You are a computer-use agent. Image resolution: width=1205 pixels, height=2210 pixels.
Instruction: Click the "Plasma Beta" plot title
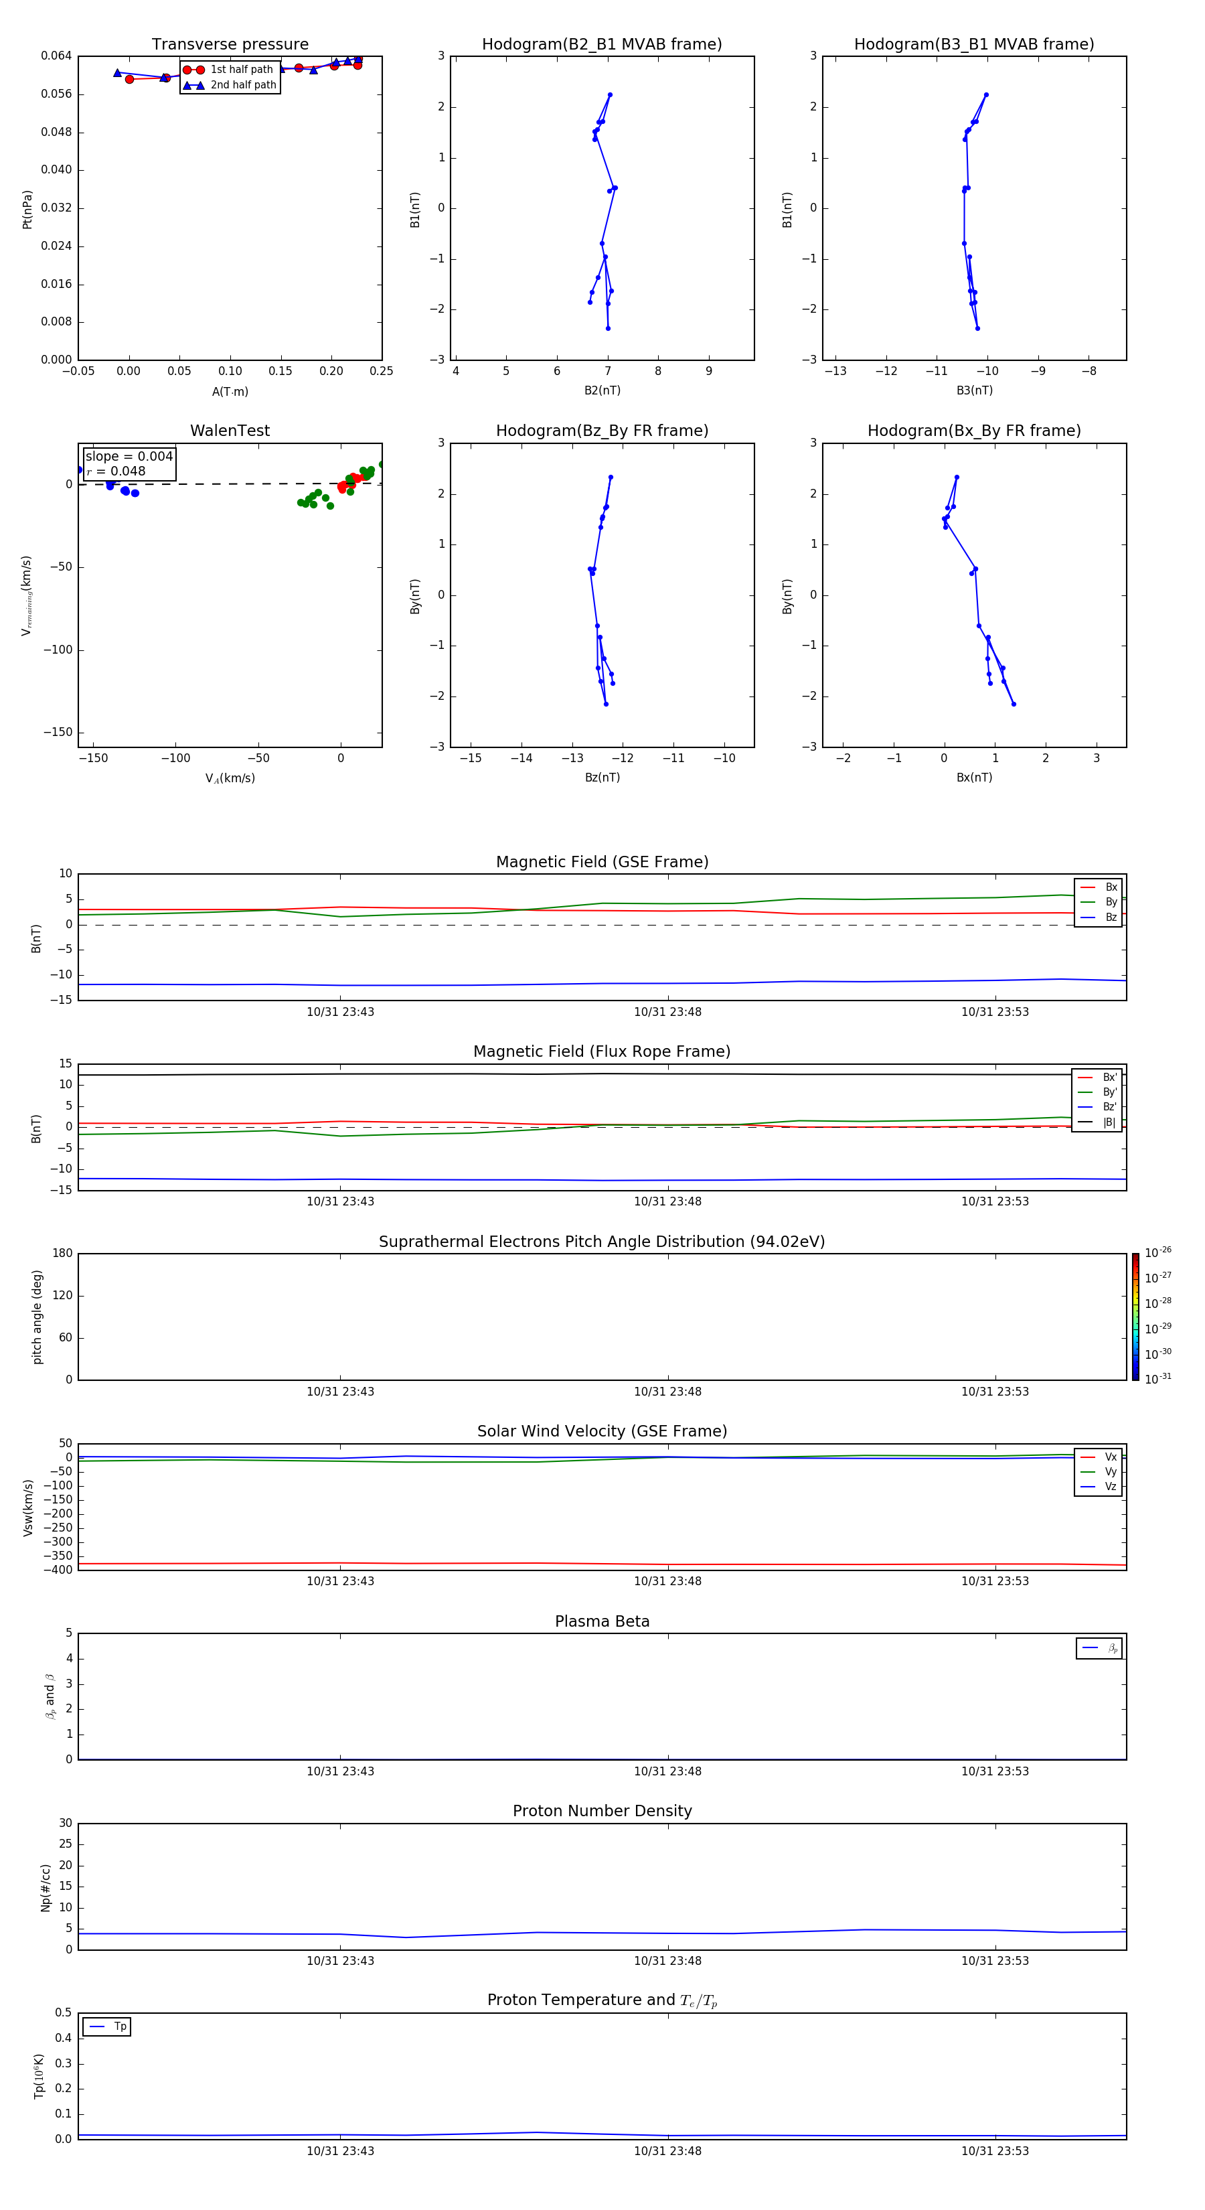point(602,1622)
